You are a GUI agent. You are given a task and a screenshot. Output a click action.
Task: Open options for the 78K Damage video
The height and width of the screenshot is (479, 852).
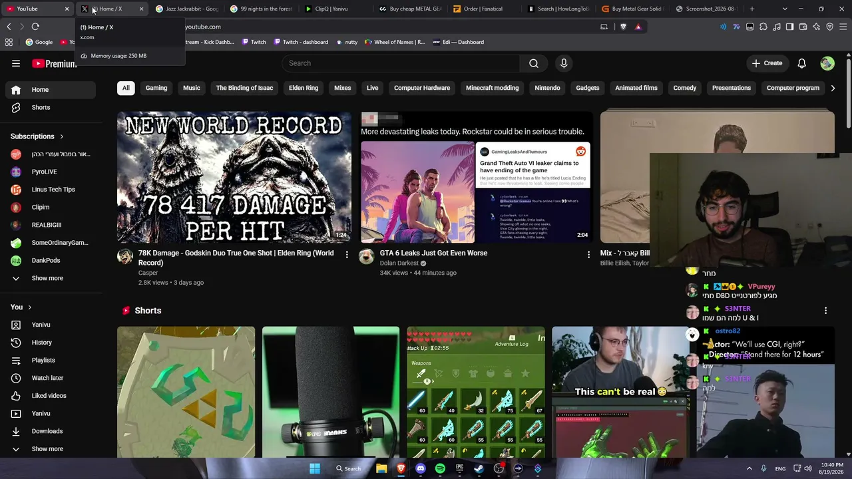click(x=347, y=255)
